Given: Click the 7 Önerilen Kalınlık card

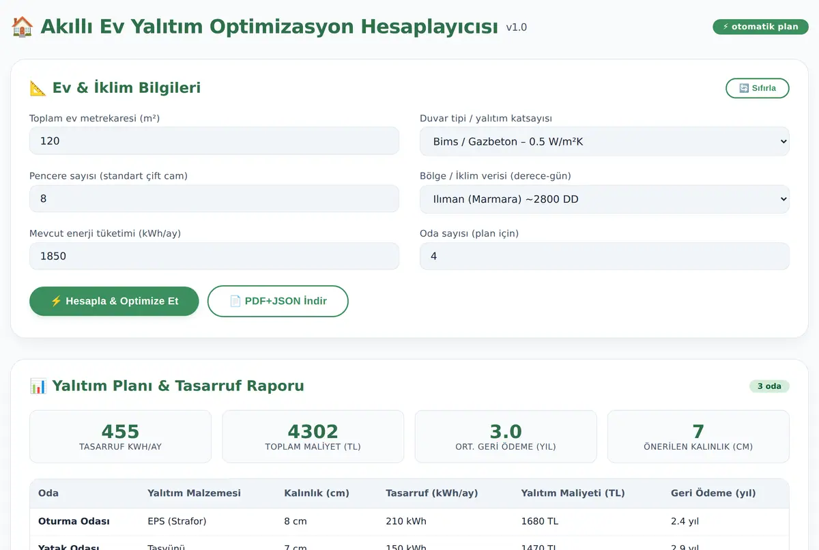Looking at the screenshot, I should (698, 437).
